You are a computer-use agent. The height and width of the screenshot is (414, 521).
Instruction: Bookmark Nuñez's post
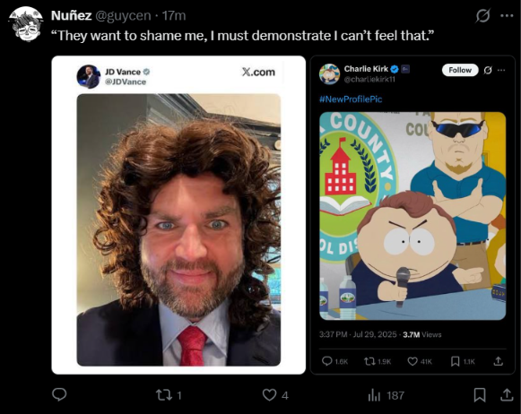pyautogui.click(x=480, y=395)
